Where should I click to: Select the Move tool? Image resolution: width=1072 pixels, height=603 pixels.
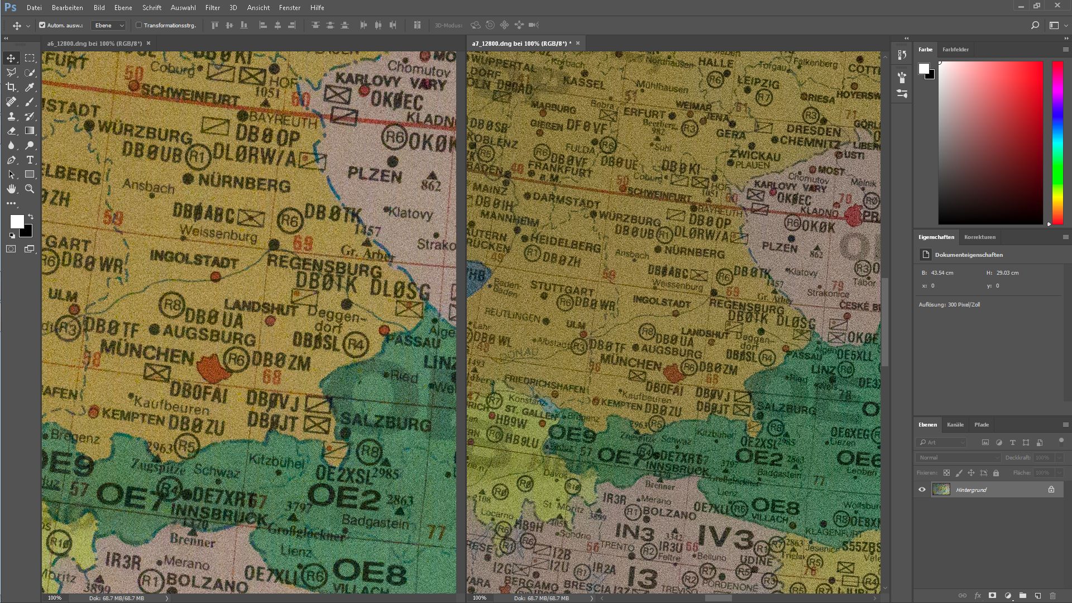tap(11, 58)
